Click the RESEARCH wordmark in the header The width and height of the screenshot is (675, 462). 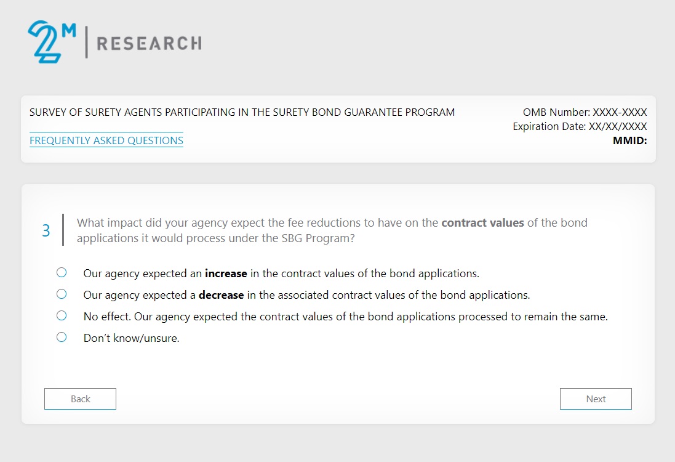coord(149,43)
